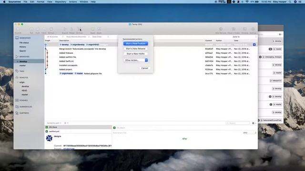Click Start a New Feature button
This screenshot has width=305, height=171.
point(135,44)
